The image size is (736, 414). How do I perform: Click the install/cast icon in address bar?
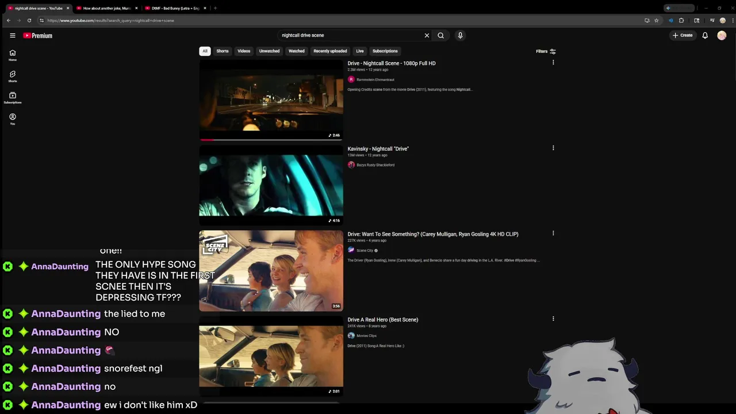(647, 20)
